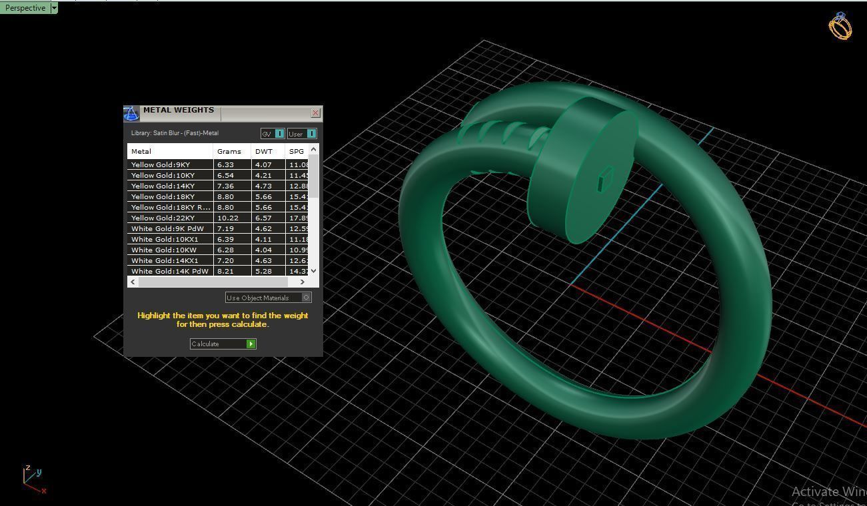Toggle the GV library switch
Viewport: 867px width, 506px height.
(273, 134)
